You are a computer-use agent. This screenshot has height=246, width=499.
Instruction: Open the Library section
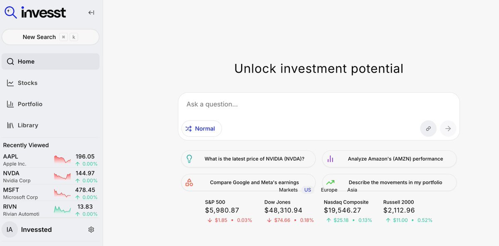28,125
